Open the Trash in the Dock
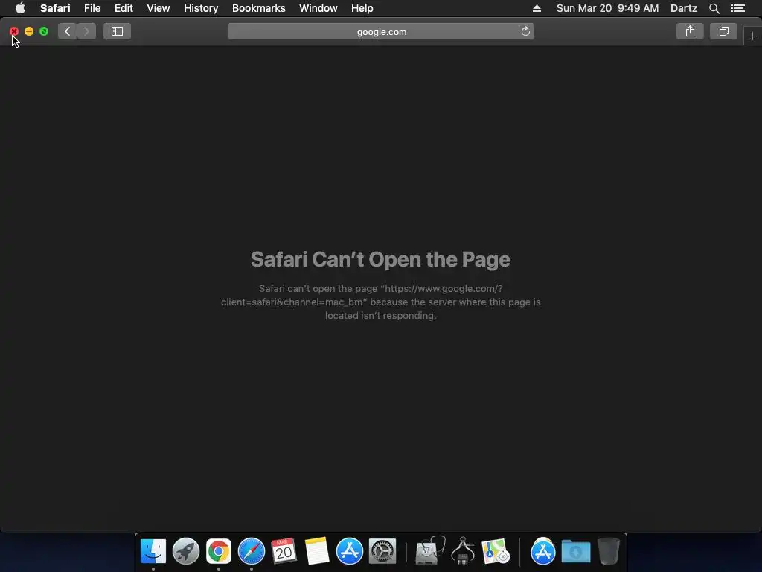This screenshot has width=762, height=572. [x=609, y=551]
